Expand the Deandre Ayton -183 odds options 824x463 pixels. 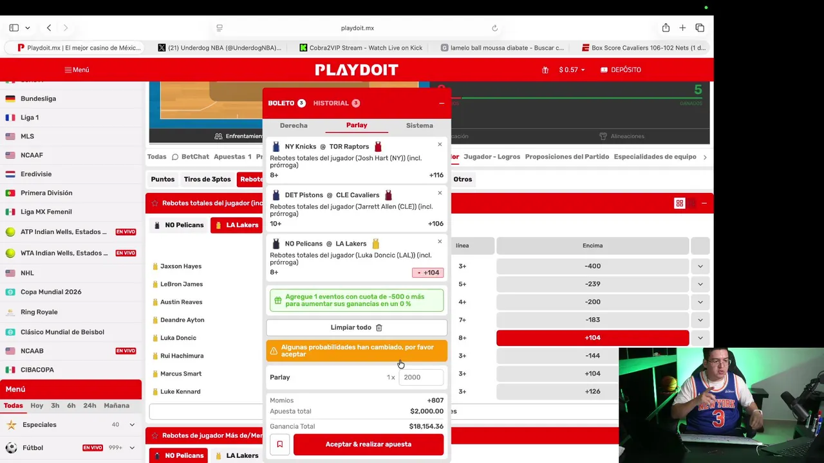700,320
